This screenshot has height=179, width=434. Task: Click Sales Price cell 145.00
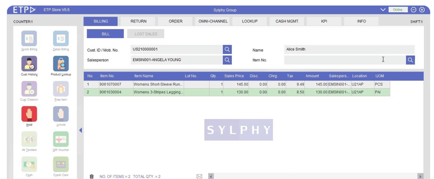tap(236, 84)
